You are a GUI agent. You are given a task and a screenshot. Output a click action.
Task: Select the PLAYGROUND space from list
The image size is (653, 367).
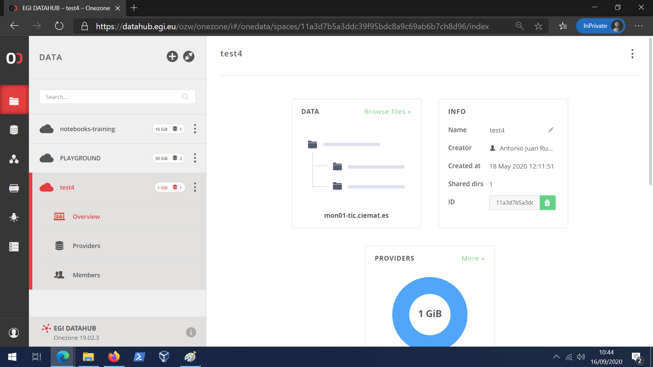point(80,158)
